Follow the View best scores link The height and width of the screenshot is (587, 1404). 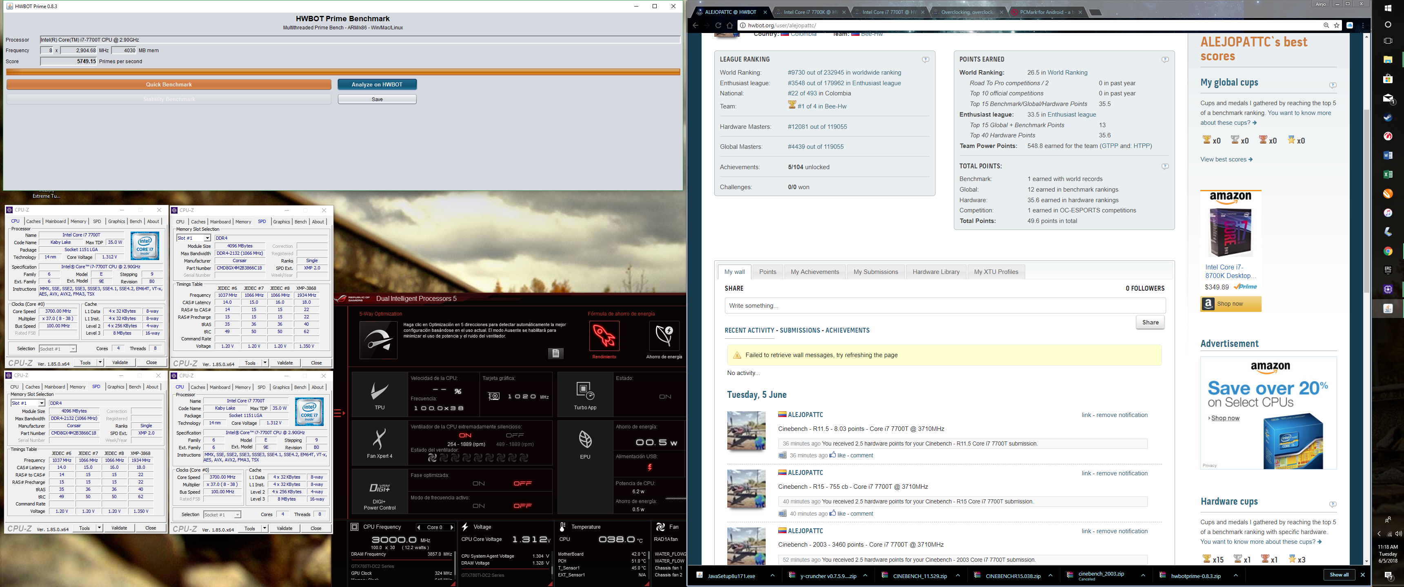[x=1226, y=159]
